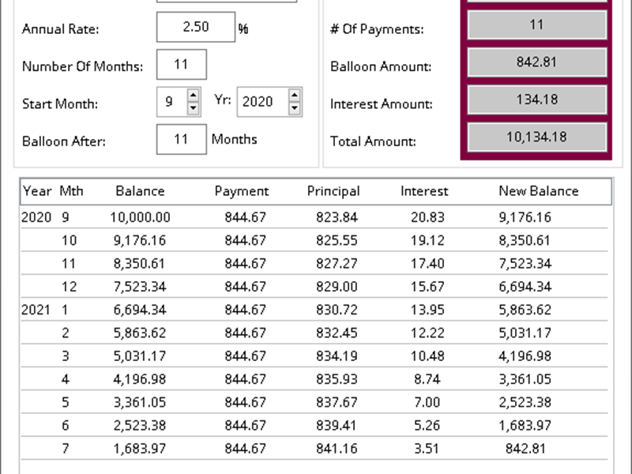The width and height of the screenshot is (632, 474).
Task: Select the Number Of Months field showing 11
Action: pyautogui.click(x=182, y=64)
